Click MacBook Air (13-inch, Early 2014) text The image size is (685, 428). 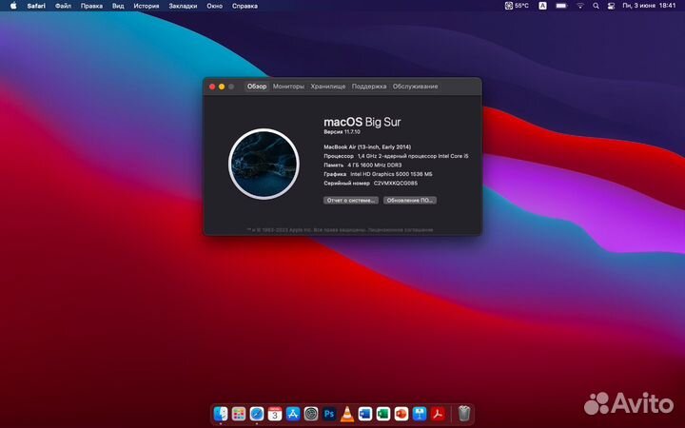[367, 147]
